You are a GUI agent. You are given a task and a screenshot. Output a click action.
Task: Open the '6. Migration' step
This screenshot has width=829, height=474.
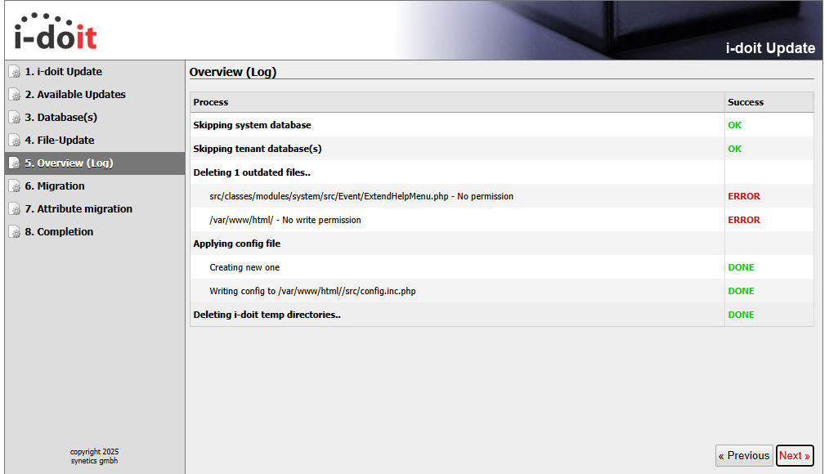point(60,186)
